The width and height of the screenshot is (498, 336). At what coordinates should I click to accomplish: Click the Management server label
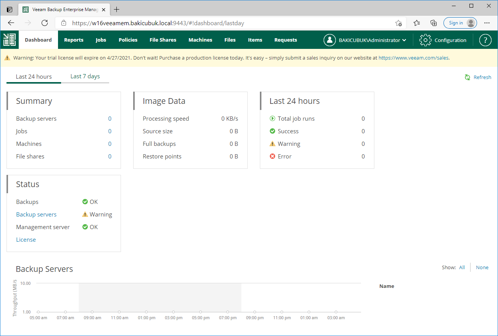[43, 227]
